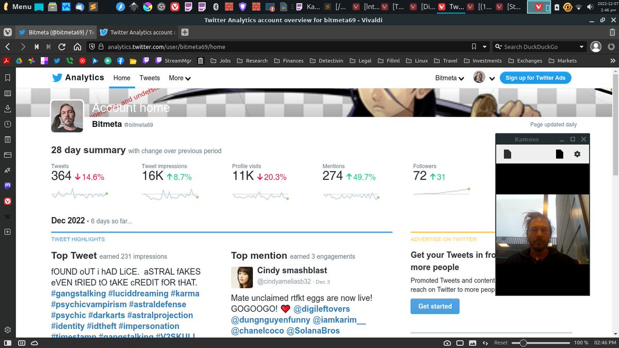Open the @digileftovers mention link

tap(322, 309)
